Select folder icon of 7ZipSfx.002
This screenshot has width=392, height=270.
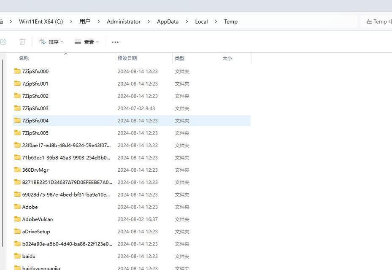click(x=17, y=95)
